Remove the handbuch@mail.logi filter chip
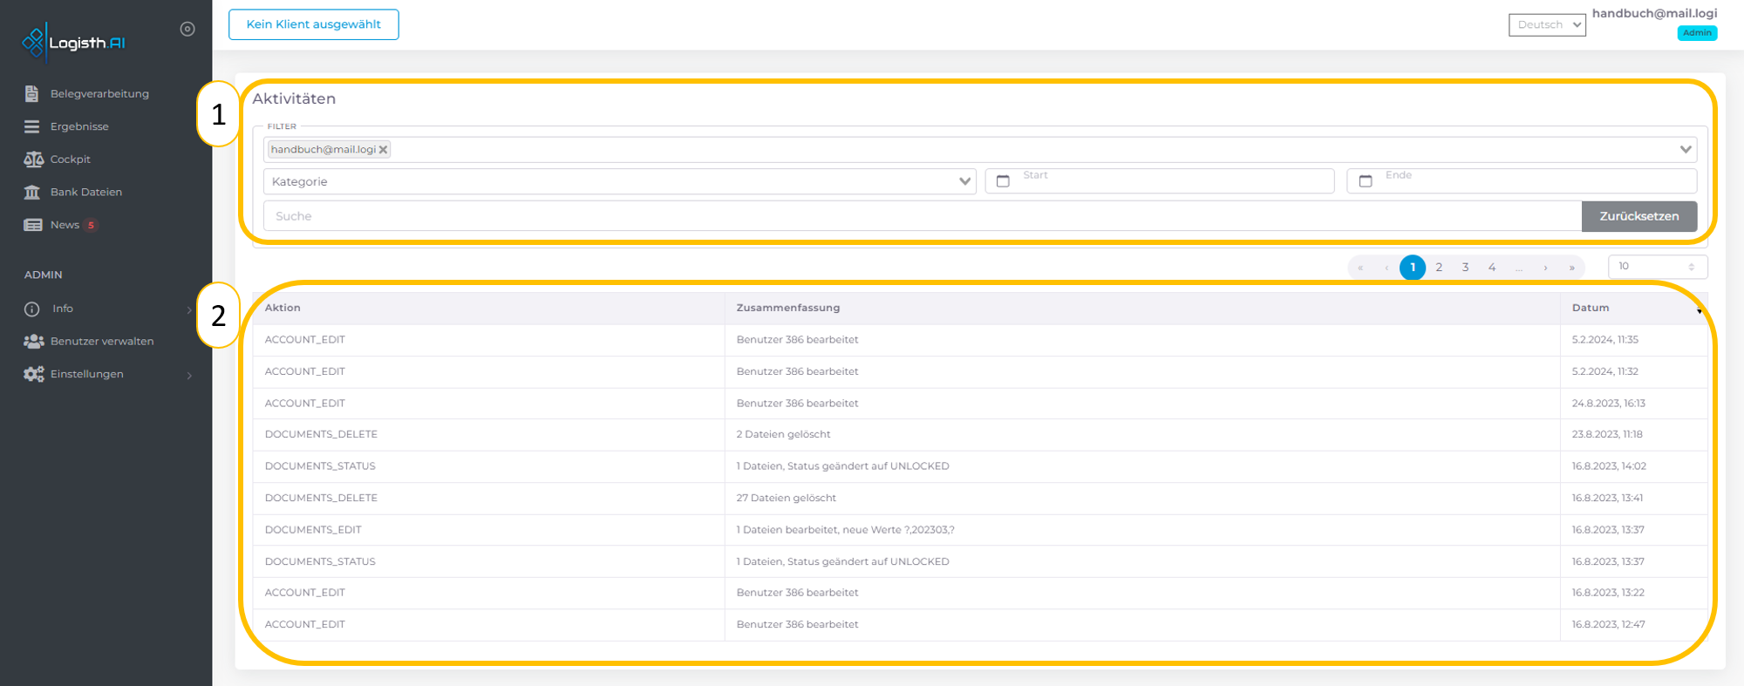1744x686 pixels. (x=383, y=150)
